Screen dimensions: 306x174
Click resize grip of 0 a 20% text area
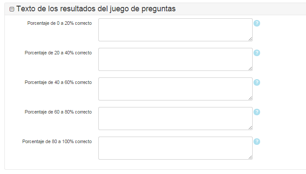(250, 39)
